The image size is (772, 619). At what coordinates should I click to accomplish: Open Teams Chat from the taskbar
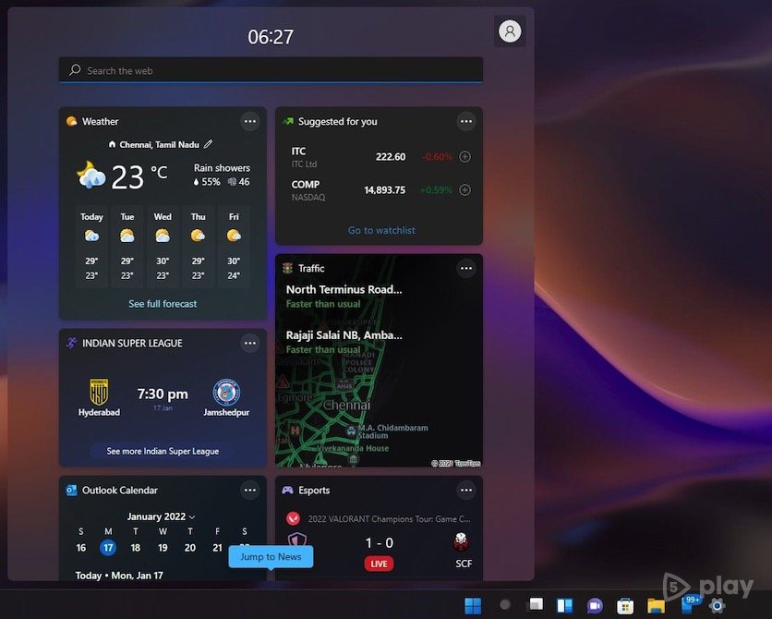click(593, 605)
